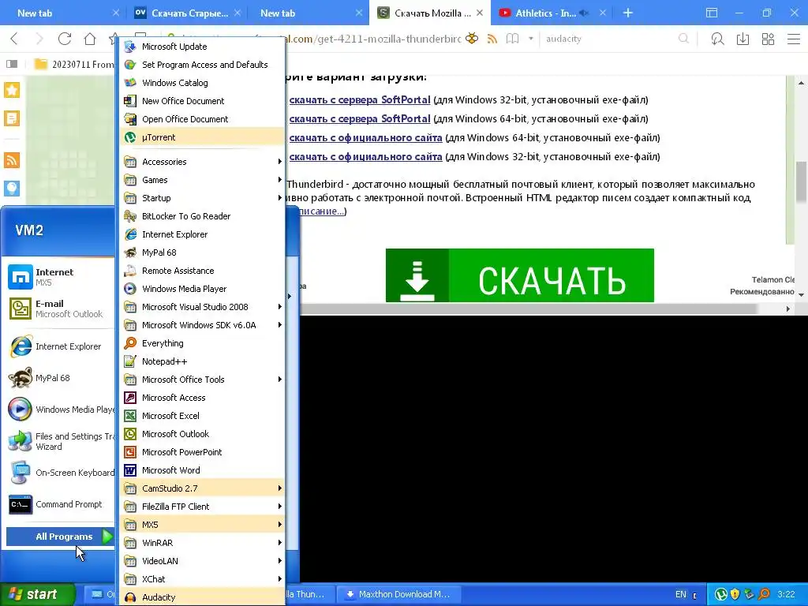The height and width of the screenshot is (606, 808).
Task: Expand Microsoft Visual Studio 2008 submenu
Action: point(202,307)
